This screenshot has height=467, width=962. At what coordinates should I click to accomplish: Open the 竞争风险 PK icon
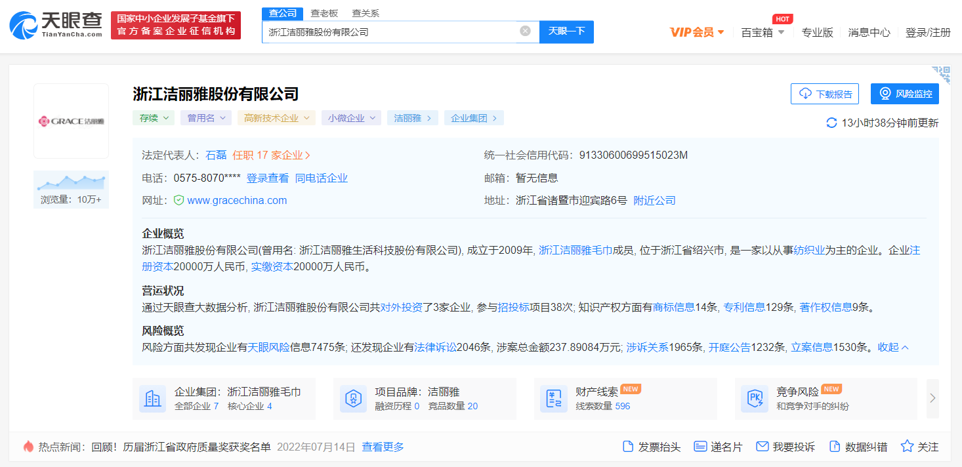pos(755,399)
